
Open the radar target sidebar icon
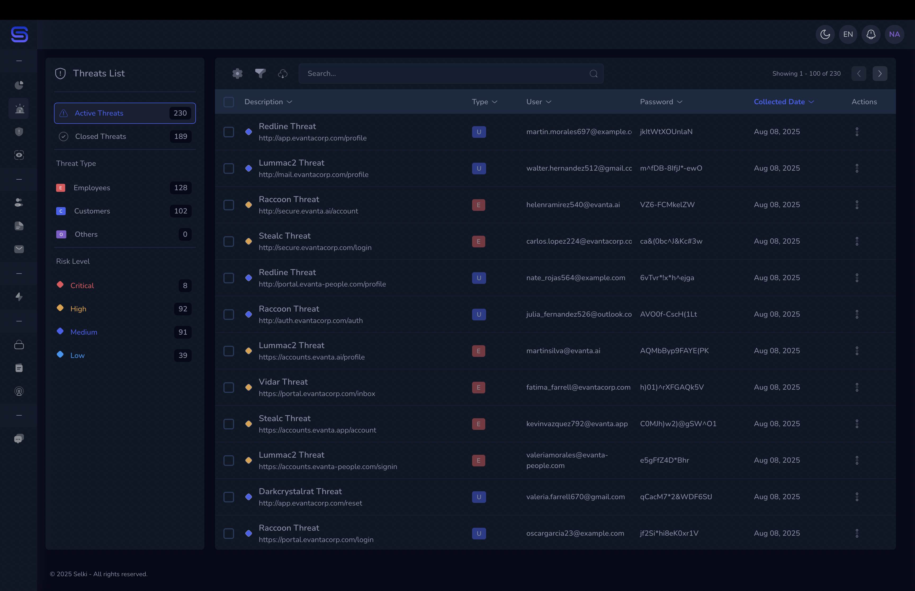pyautogui.click(x=19, y=392)
